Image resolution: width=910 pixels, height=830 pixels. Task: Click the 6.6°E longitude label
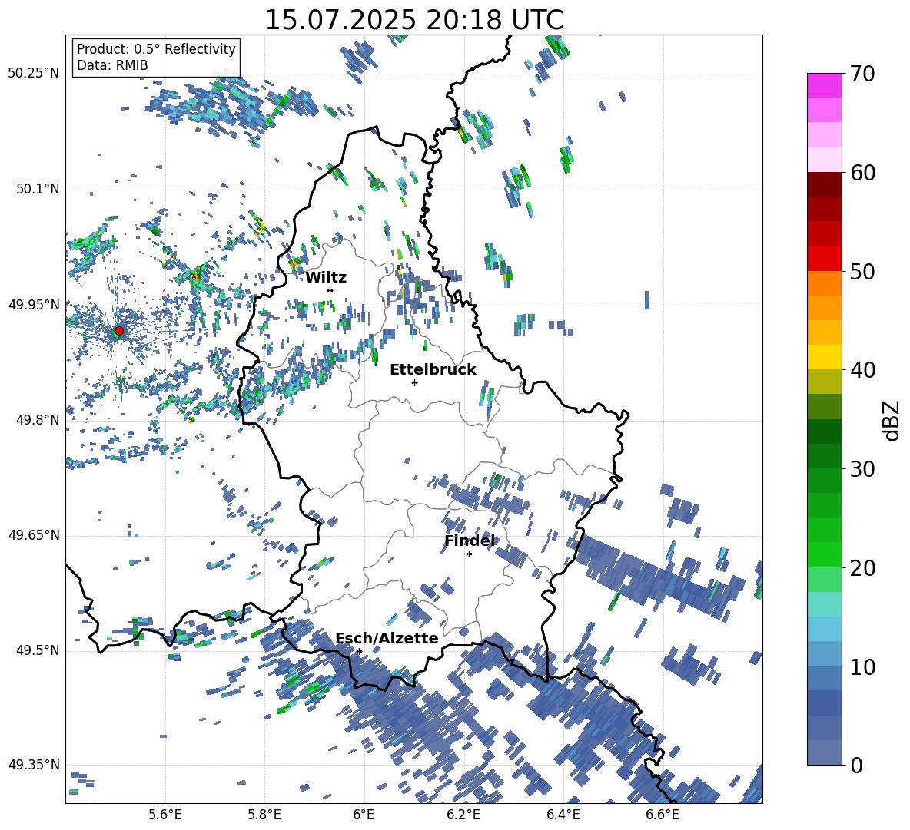[663, 815]
